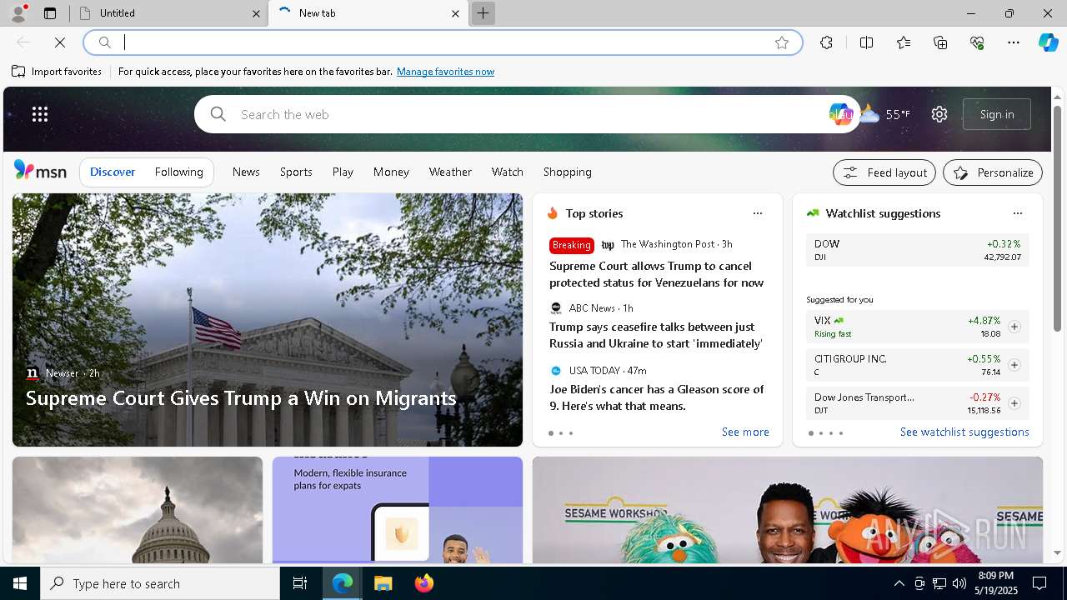Open USA TODAY Gleason score story
Screen dimensions: 1067x600
657,397
